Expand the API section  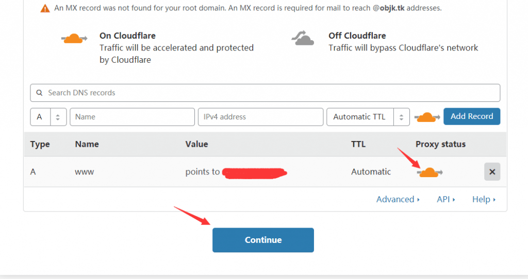(445, 199)
